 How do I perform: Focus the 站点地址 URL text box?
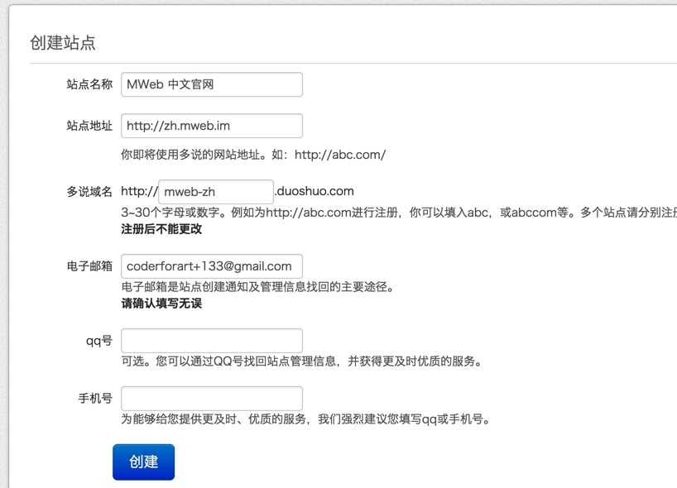pos(212,126)
